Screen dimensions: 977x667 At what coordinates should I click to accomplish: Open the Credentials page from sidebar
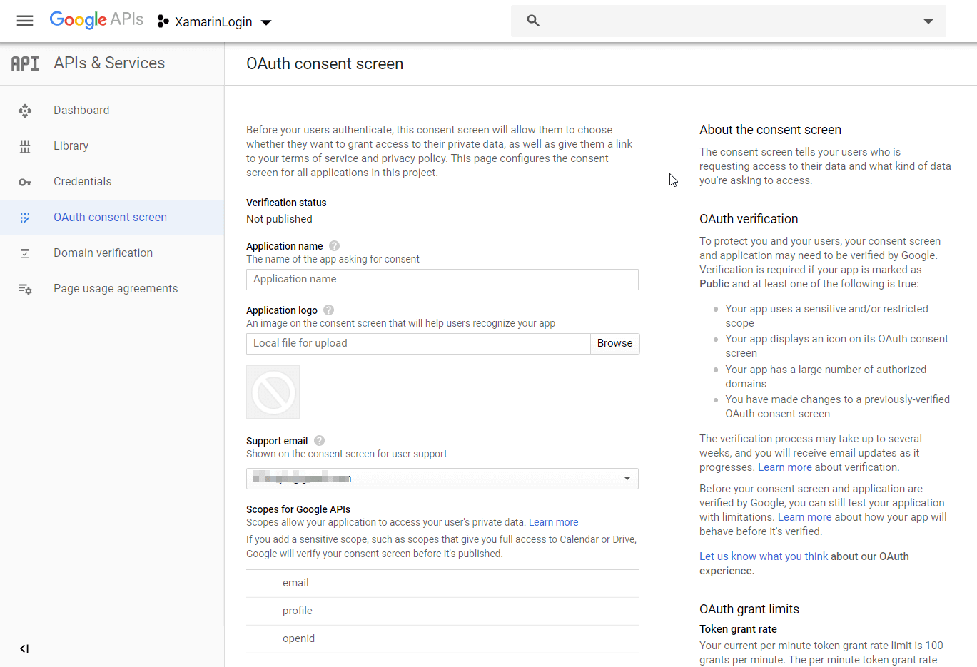[82, 182]
